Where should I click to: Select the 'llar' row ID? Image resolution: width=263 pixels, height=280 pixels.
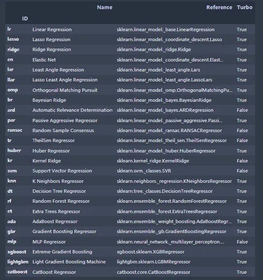[x=11, y=80]
